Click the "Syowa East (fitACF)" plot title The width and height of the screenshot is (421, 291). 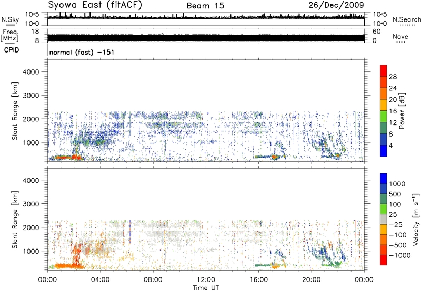pyautogui.click(x=95, y=5)
